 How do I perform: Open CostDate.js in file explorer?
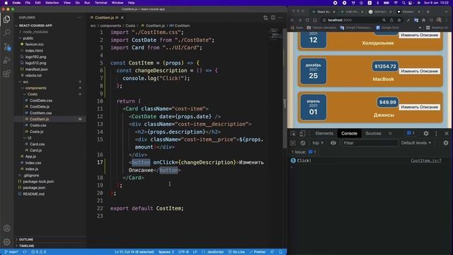[40, 107]
